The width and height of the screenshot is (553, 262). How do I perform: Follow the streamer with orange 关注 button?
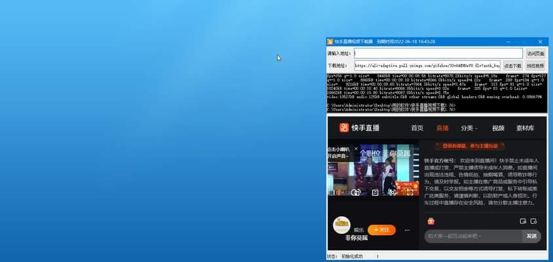pyautogui.click(x=381, y=230)
